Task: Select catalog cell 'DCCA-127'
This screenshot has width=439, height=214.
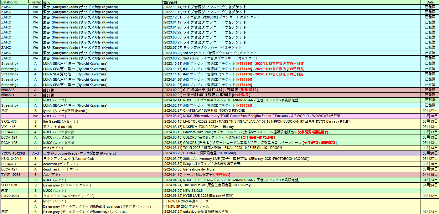Action: pyautogui.click(x=14, y=169)
